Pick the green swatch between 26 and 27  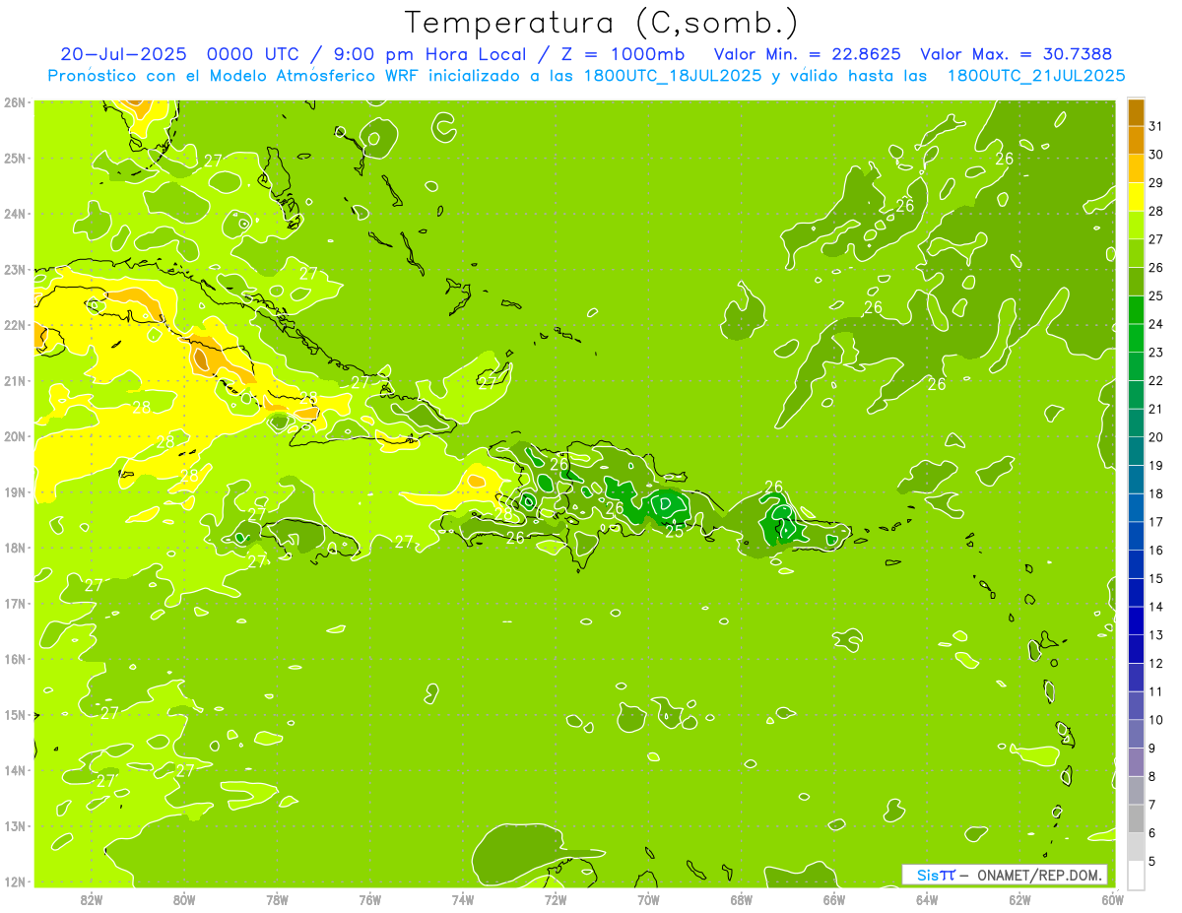point(1136,253)
